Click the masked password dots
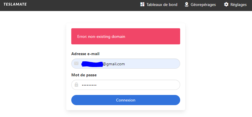 tap(89, 85)
